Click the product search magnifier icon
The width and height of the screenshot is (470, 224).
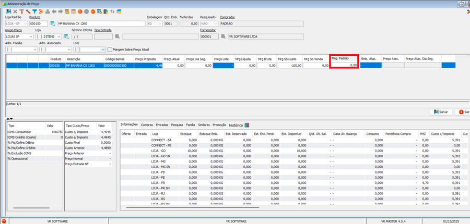coord(52,24)
